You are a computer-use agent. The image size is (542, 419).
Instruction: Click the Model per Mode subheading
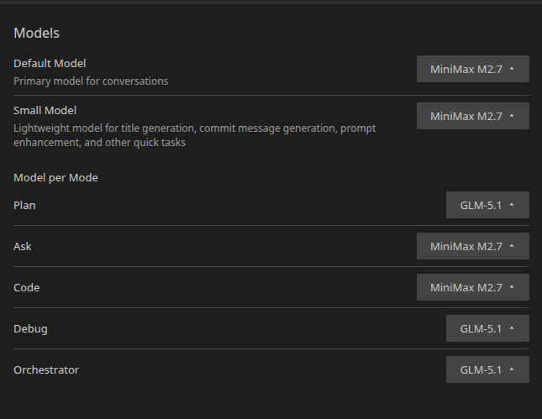[55, 177]
